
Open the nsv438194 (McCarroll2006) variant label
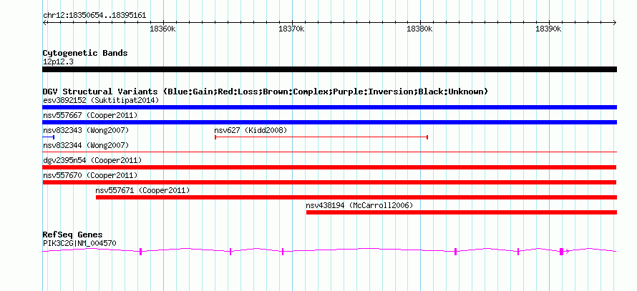point(359,205)
